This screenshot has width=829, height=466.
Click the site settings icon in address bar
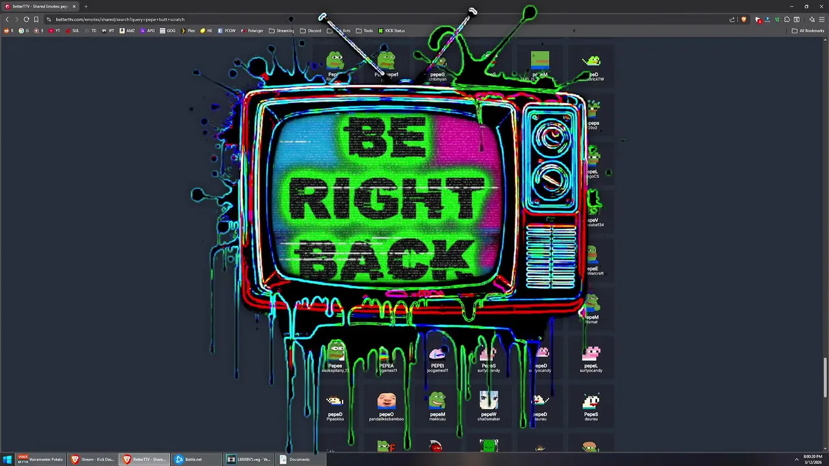pos(49,19)
